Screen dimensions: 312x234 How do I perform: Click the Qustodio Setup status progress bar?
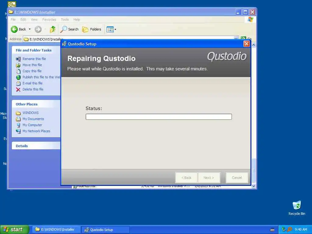point(158,117)
